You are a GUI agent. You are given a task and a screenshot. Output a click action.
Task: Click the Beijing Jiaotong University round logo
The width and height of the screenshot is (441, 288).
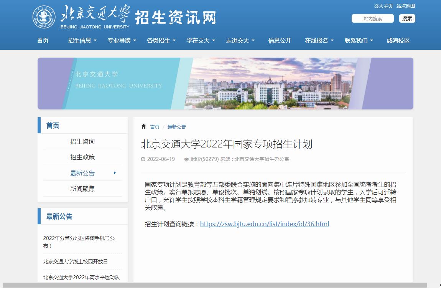coord(44,17)
